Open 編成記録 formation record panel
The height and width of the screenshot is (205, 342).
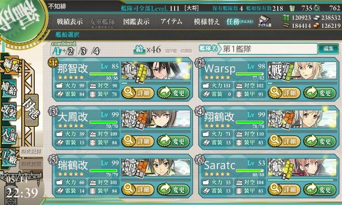pos(31,152)
